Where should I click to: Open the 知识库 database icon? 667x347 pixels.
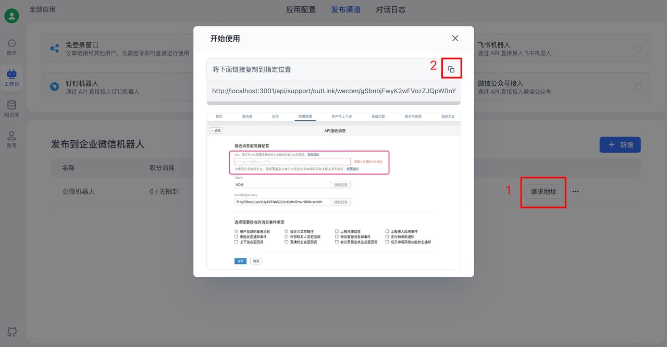pos(11,108)
